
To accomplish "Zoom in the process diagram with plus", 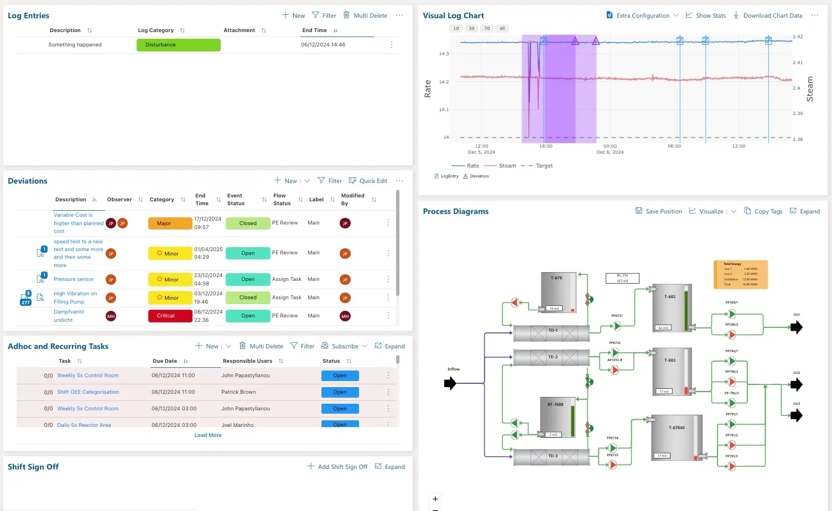I will coord(435,499).
